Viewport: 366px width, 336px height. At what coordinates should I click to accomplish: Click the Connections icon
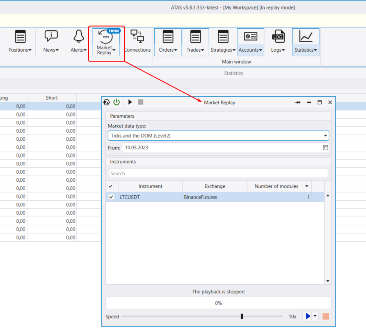[x=137, y=37]
